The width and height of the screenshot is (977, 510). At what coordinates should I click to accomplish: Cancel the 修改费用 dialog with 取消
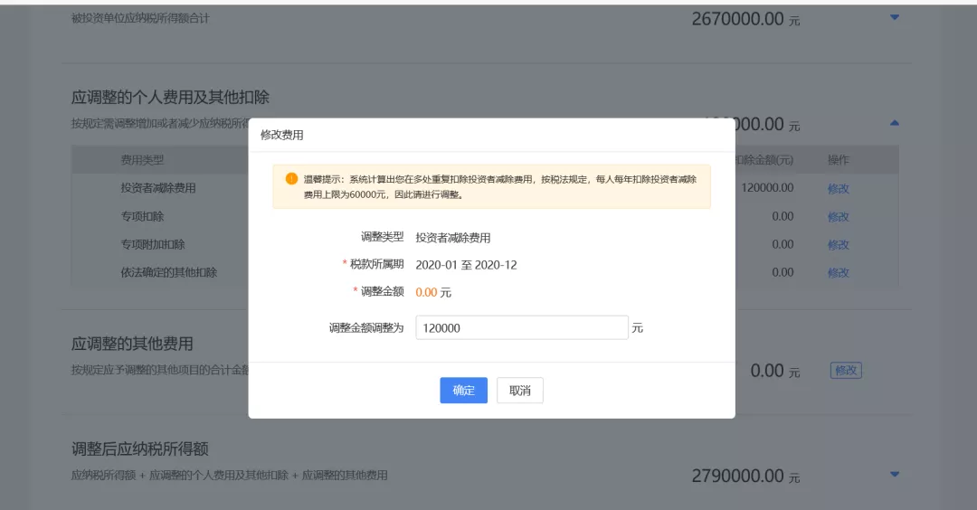tap(519, 391)
